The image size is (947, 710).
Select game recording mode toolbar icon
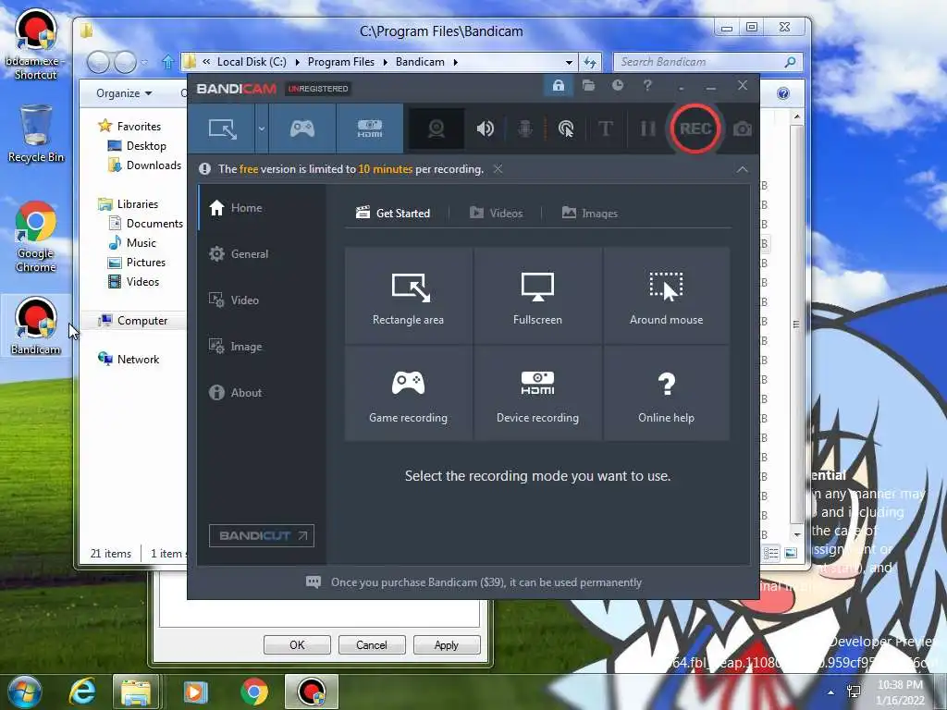pos(302,129)
